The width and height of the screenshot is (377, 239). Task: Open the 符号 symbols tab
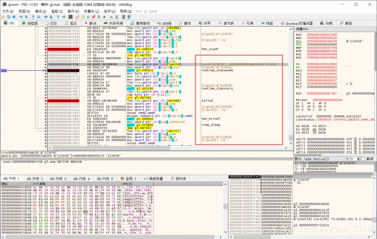pos(205,23)
